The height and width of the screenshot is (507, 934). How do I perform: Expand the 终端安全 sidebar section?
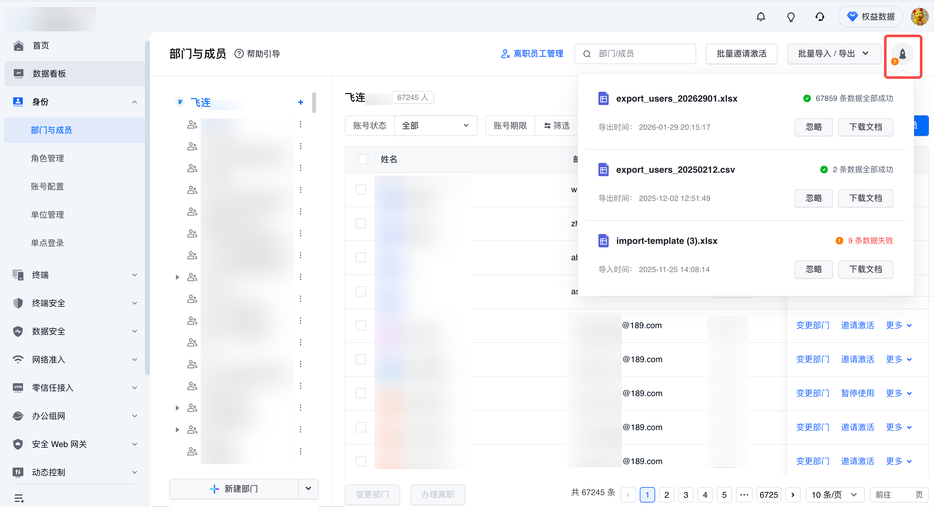(135, 303)
